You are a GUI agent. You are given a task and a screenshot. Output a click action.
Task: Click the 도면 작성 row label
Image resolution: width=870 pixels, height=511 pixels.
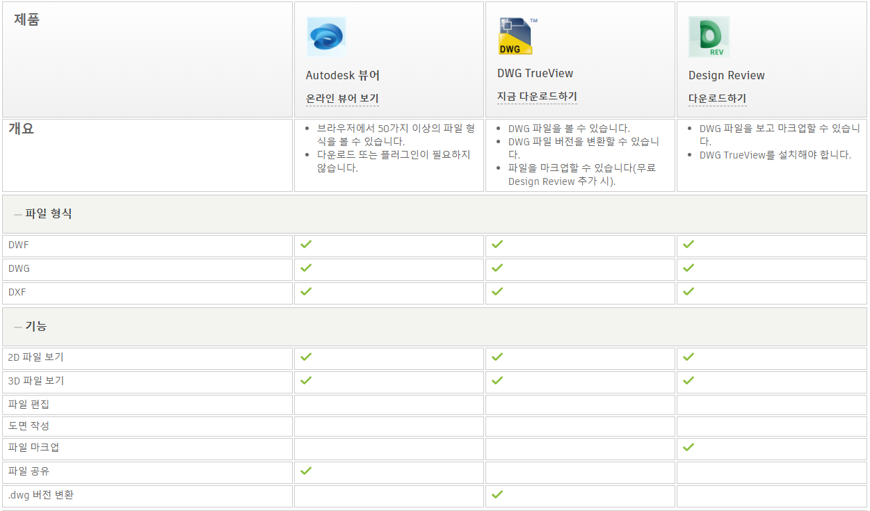coord(29,425)
